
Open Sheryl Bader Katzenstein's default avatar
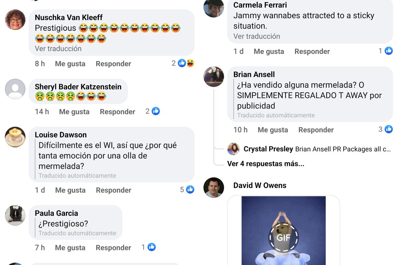15,89
